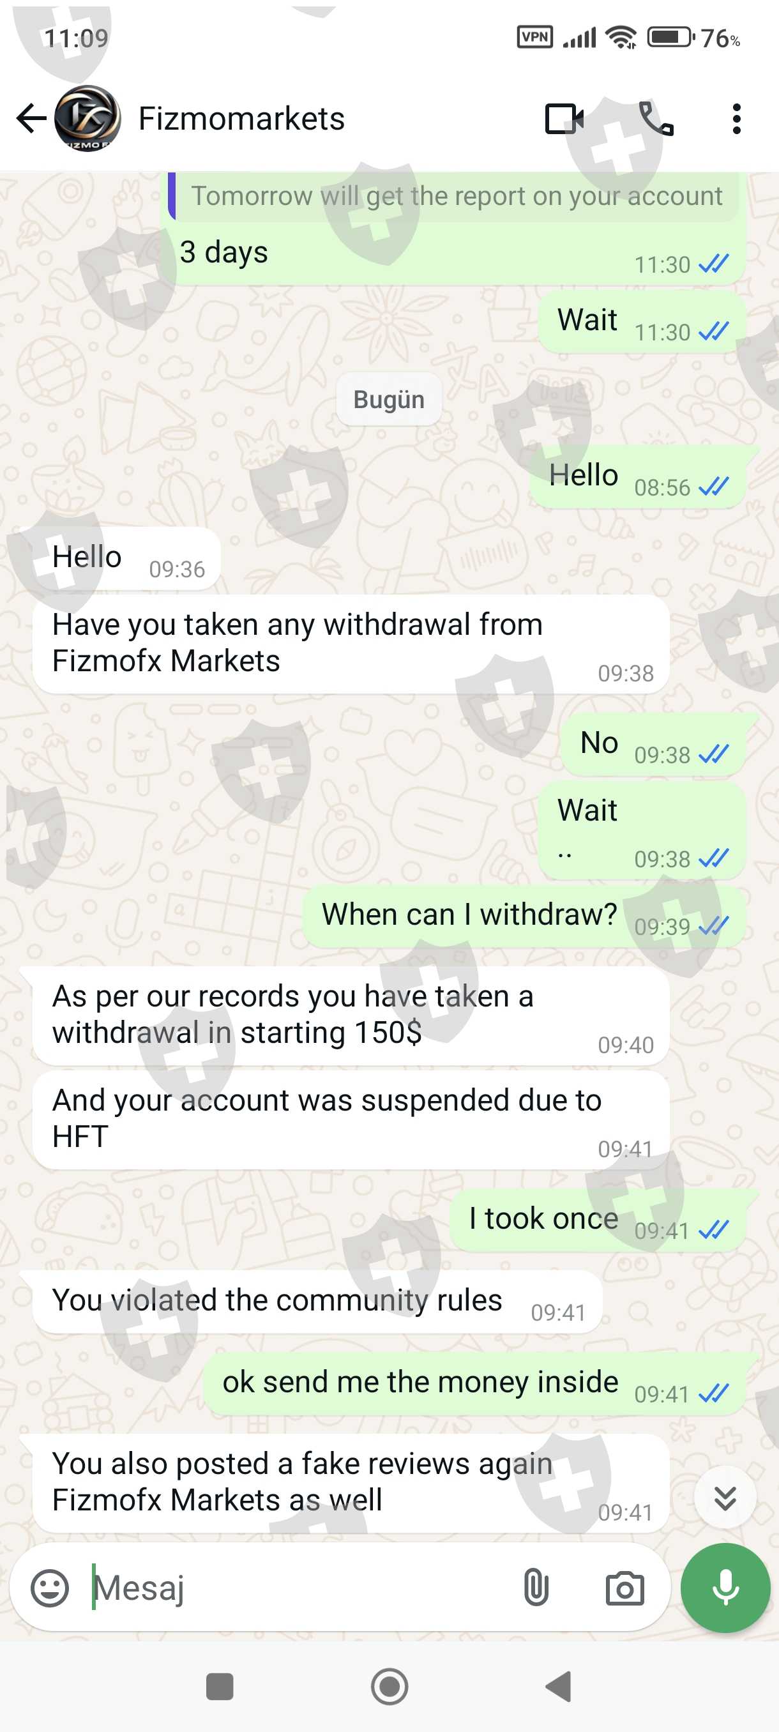Image resolution: width=779 pixels, height=1732 pixels.
Task: Open the camera from message bar
Action: [x=624, y=1589]
